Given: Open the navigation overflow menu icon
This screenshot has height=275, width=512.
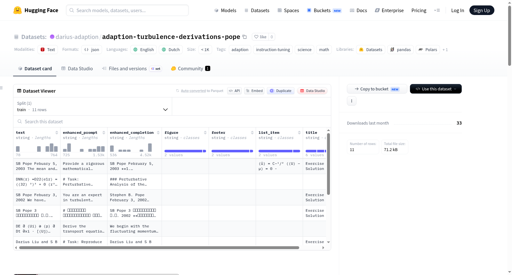Looking at the screenshot, I should pos(437,10).
